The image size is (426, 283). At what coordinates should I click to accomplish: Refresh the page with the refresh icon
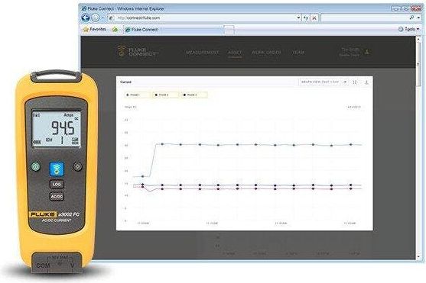coord(306,18)
